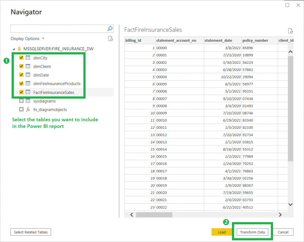Click the dimFireInsuranceProducts table icon

pyautogui.click(x=28, y=84)
